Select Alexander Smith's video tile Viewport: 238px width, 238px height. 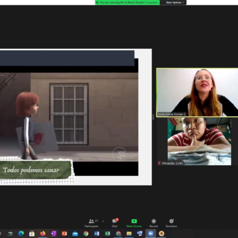[199, 142]
